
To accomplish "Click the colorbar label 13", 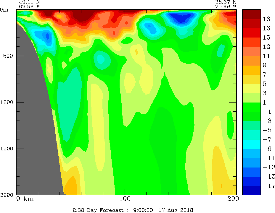I will [266, 47].
